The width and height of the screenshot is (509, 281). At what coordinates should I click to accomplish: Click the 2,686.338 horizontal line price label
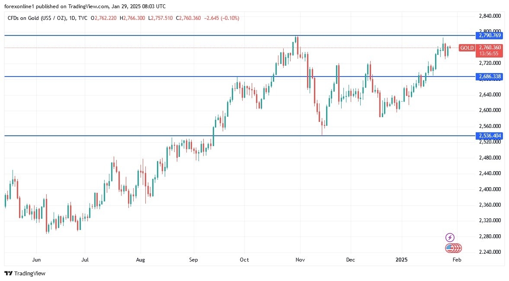490,77
